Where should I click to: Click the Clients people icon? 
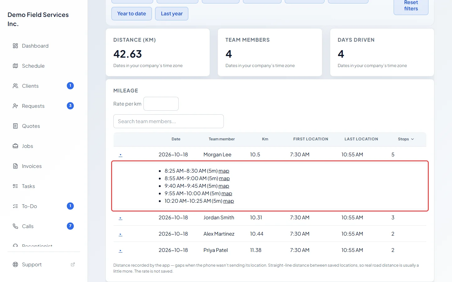15,86
